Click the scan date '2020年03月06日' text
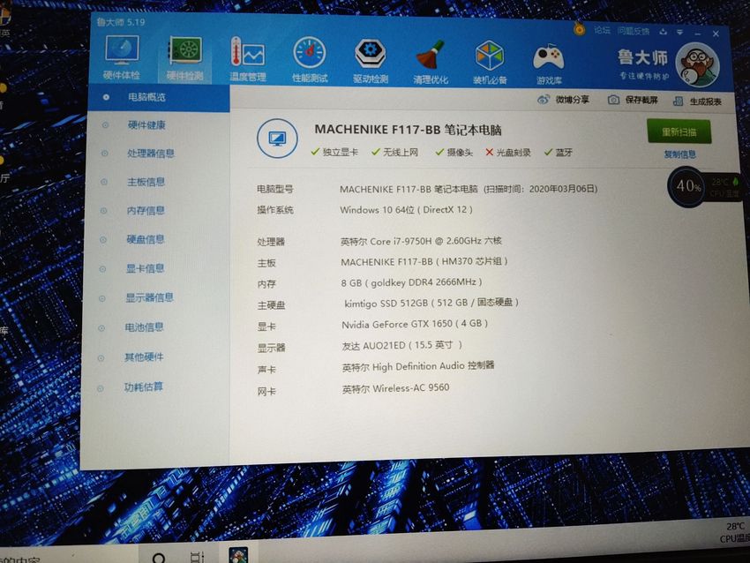Viewport: 750px width, 563px height. [560, 189]
